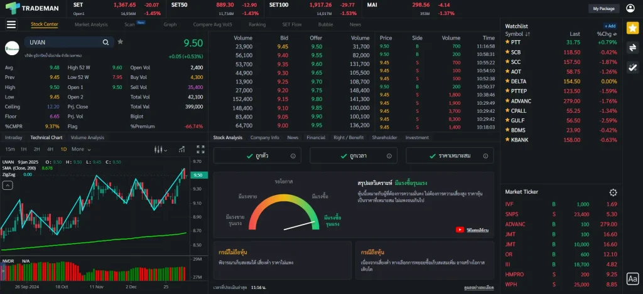This screenshot has width=643, height=294.
Task: Click the UVAN company logo
Action: pyautogui.click(x=12, y=48)
